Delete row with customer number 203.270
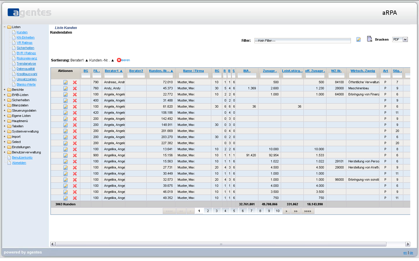 click(75, 137)
